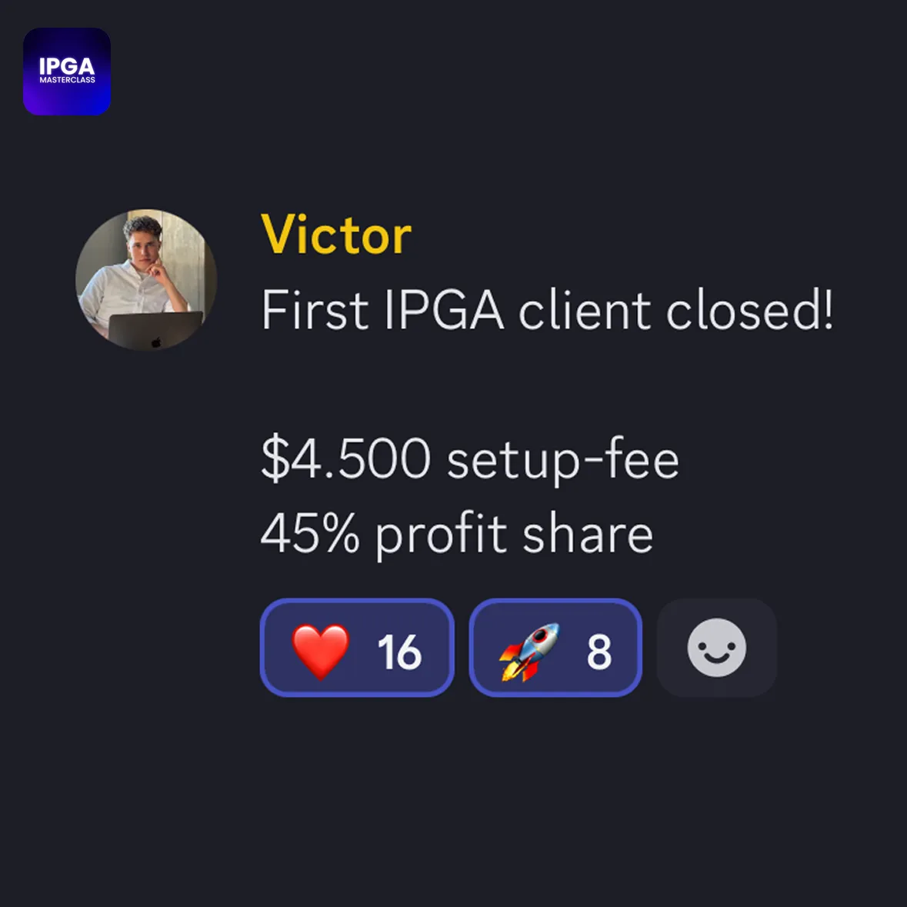Click the MASTERCLASS text in the logo

click(x=67, y=80)
